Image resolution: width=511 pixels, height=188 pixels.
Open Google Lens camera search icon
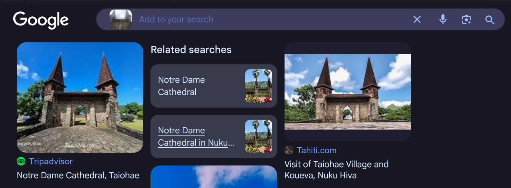click(x=466, y=20)
